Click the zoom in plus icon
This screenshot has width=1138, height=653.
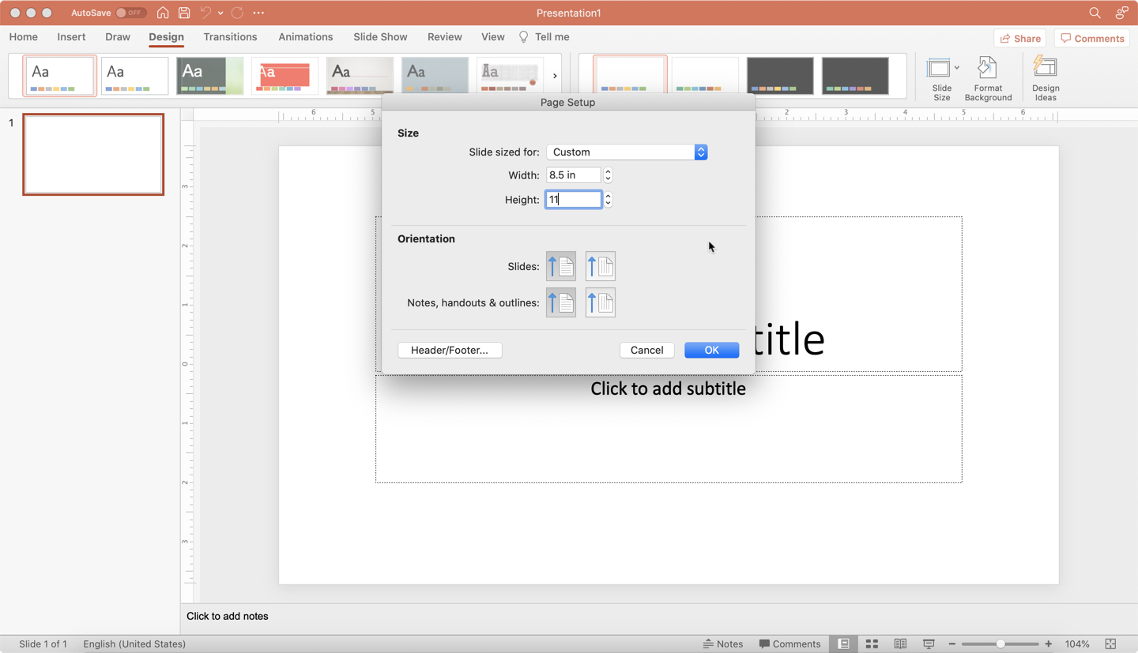tap(1049, 644)
